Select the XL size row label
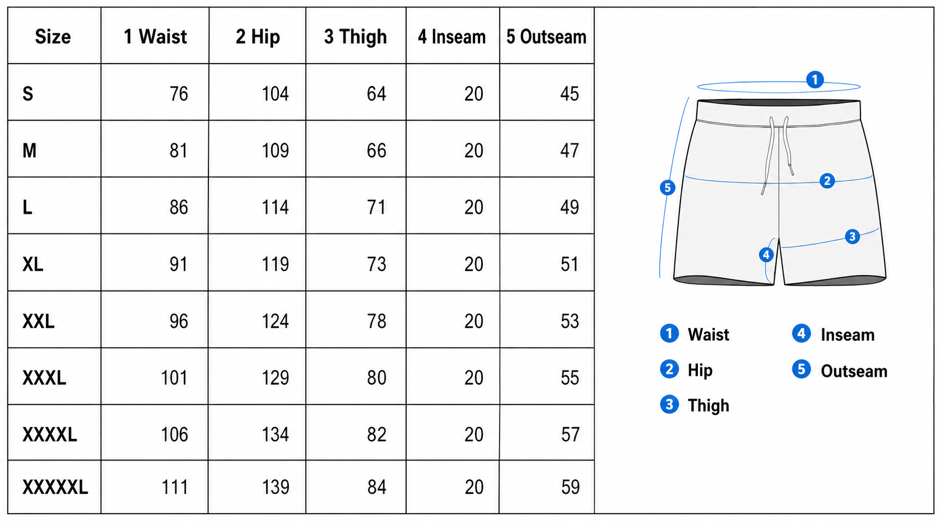 [x=33, y=264]
